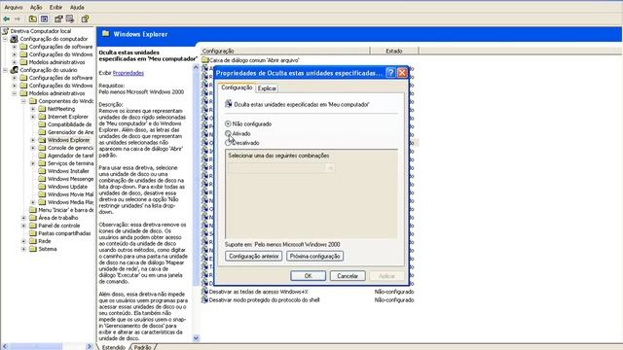Click the OK button
The height and width of the screenshot is (350, 623).
tap(308, 276)
